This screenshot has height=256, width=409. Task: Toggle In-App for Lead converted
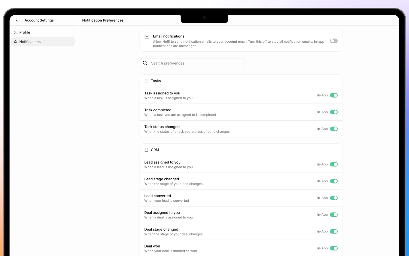point(334,198)
